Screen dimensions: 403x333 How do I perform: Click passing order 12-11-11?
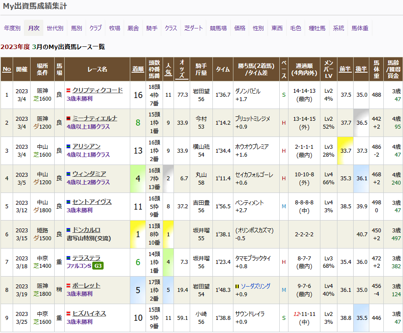304,314
